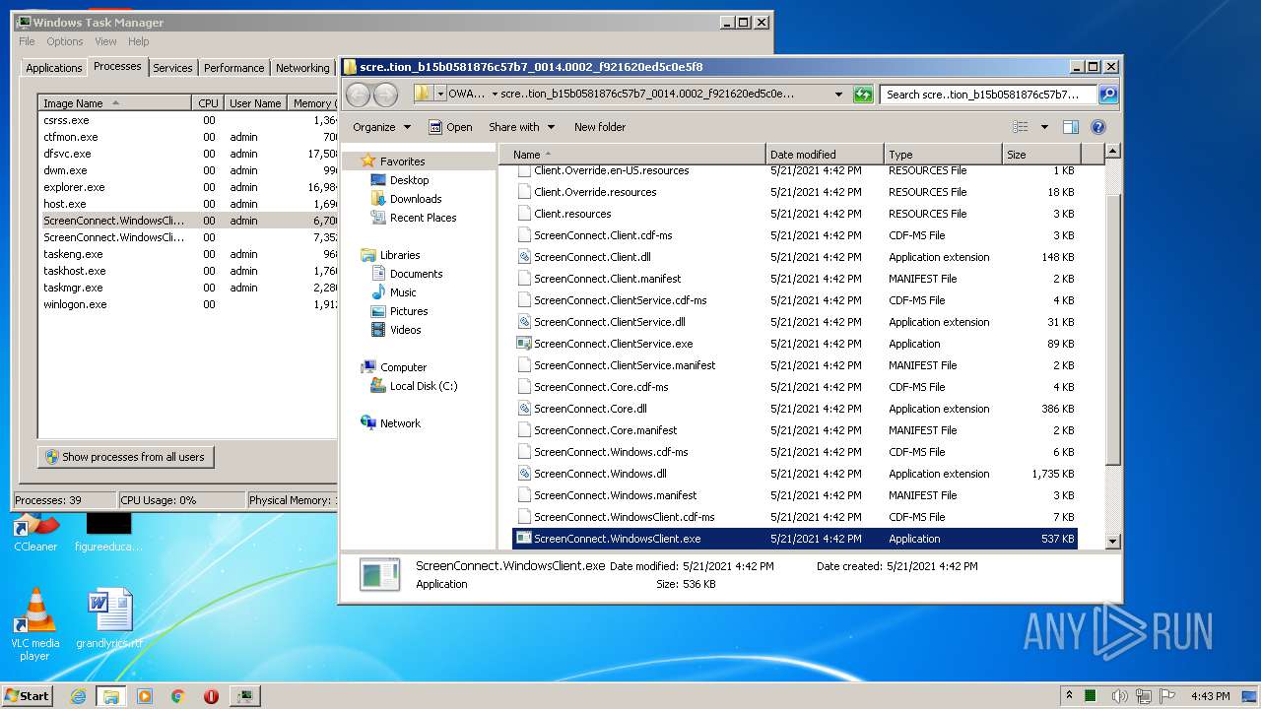
Task: Open the Start menu
Action: (x=27, y=695)
